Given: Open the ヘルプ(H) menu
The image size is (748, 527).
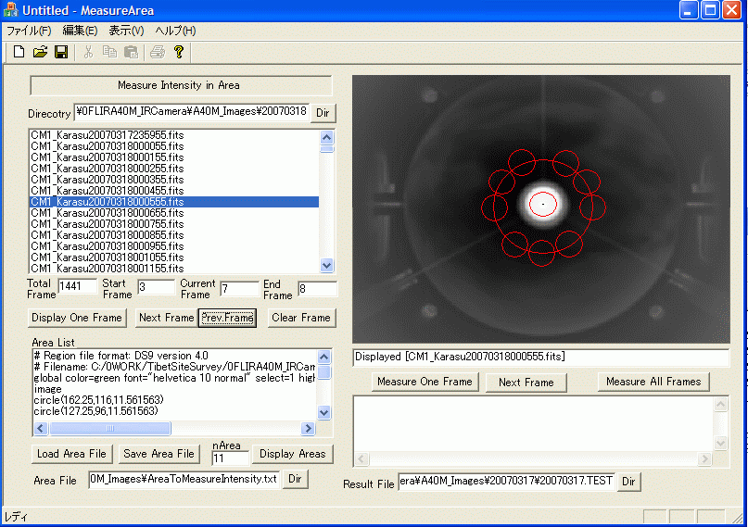Looking at the screenshot, I should (x=175, y=31).
